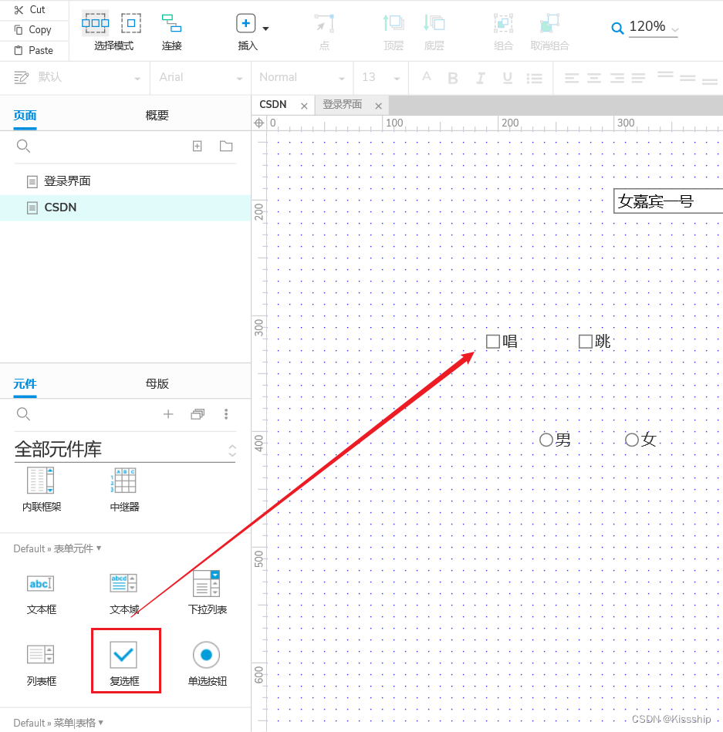Toggle underline formatting

[x=507, y=78]
